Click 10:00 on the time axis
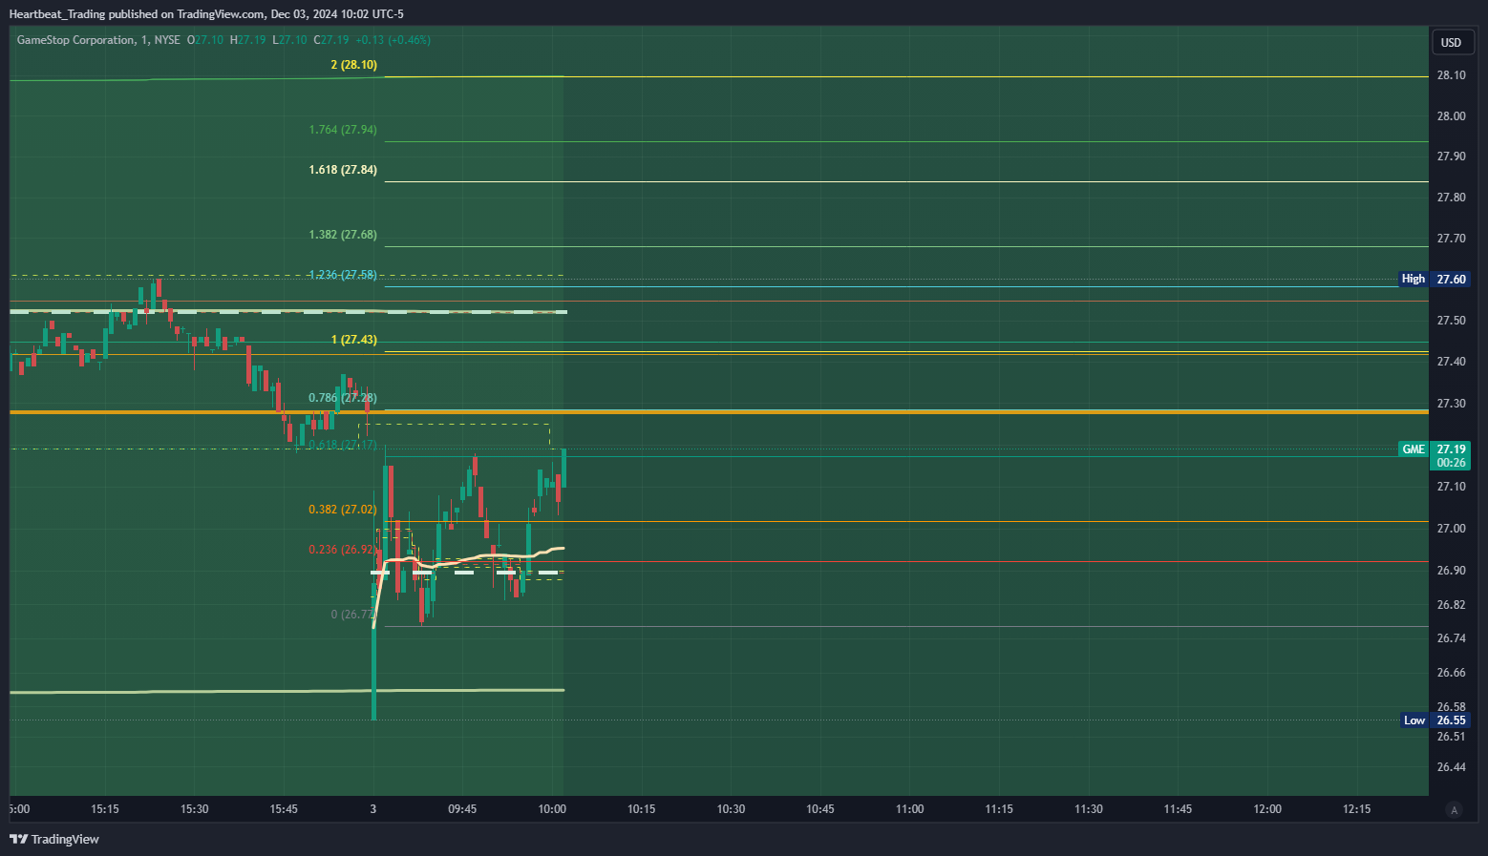 click(x=552, y=809)
